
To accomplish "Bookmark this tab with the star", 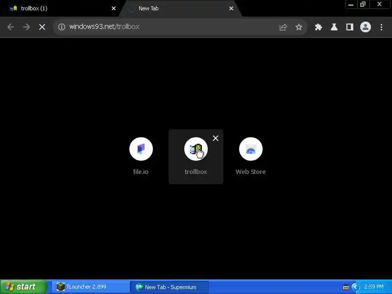I will point(298,27).
